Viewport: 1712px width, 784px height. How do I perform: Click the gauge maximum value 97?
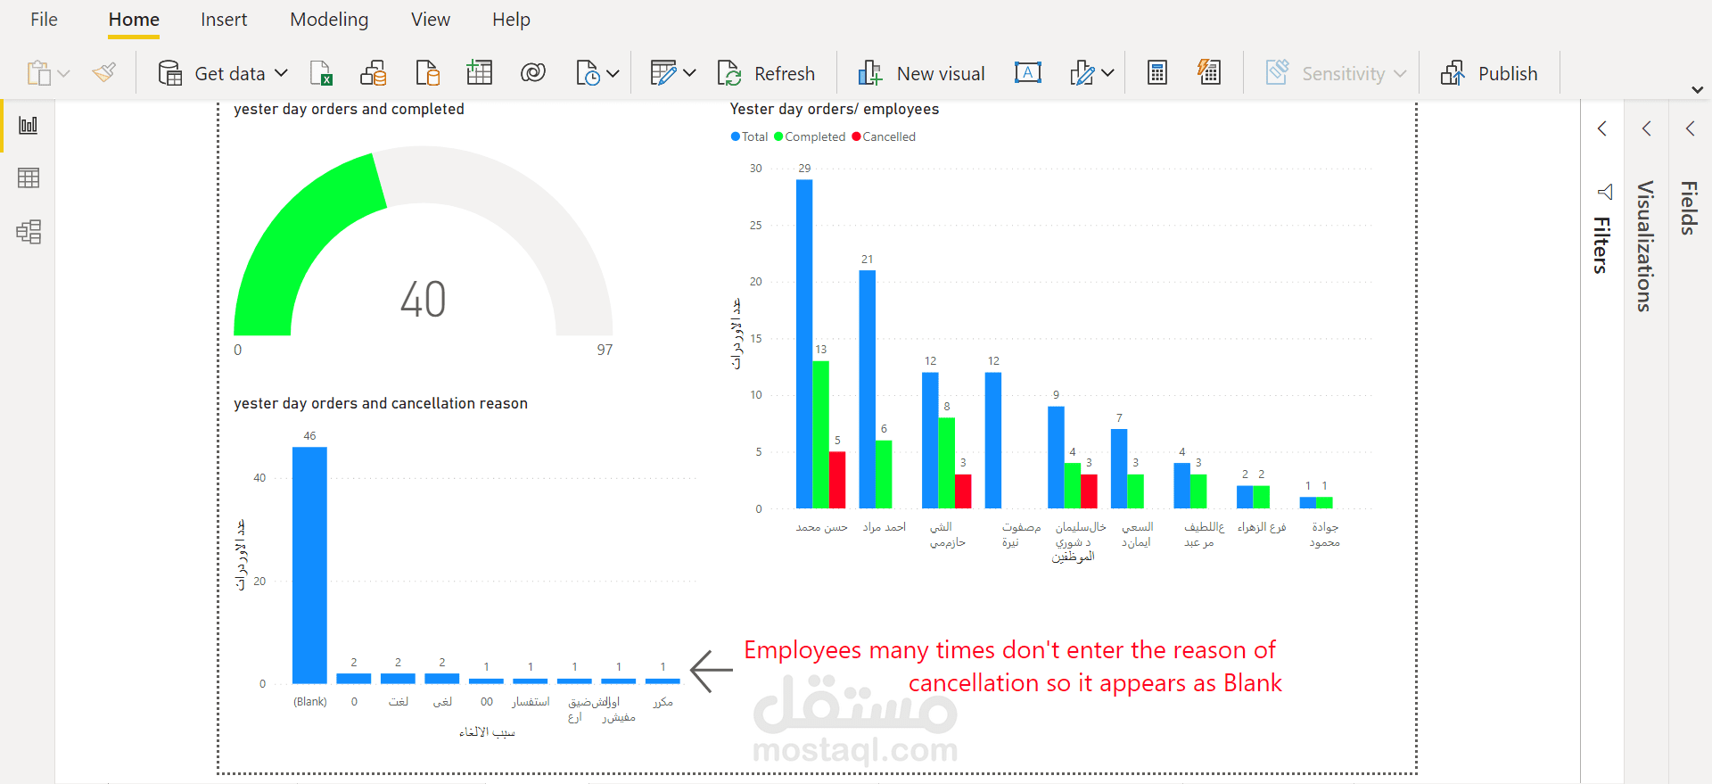tap(605, 350)
